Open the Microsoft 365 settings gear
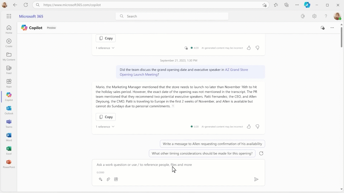344x193 pixels. click(x=314, y=16)
